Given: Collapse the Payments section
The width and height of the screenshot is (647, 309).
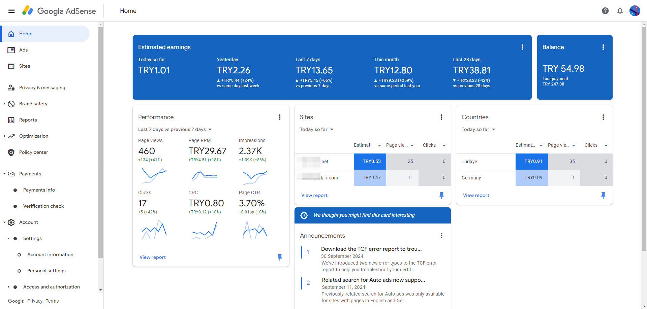Looking at the screenshot, I should 4,174.
